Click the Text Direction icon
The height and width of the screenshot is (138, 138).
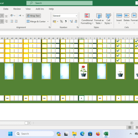tap(20, 16)
